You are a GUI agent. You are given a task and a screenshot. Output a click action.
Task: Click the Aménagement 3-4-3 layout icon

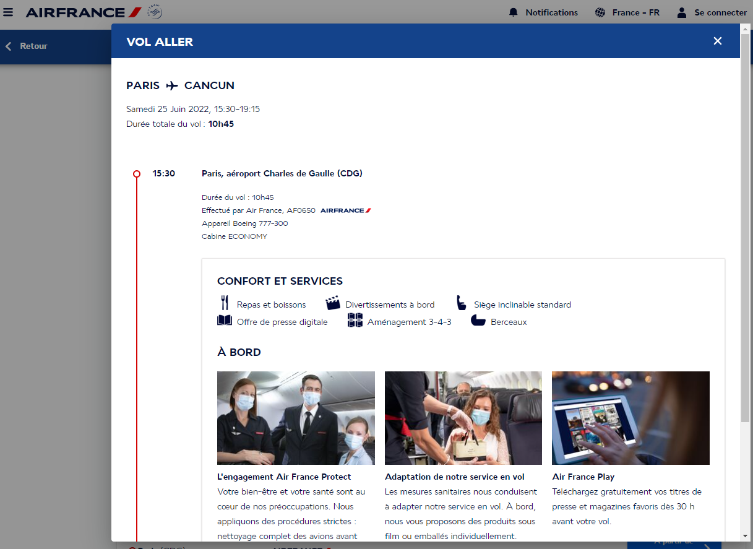coord(355,320)
